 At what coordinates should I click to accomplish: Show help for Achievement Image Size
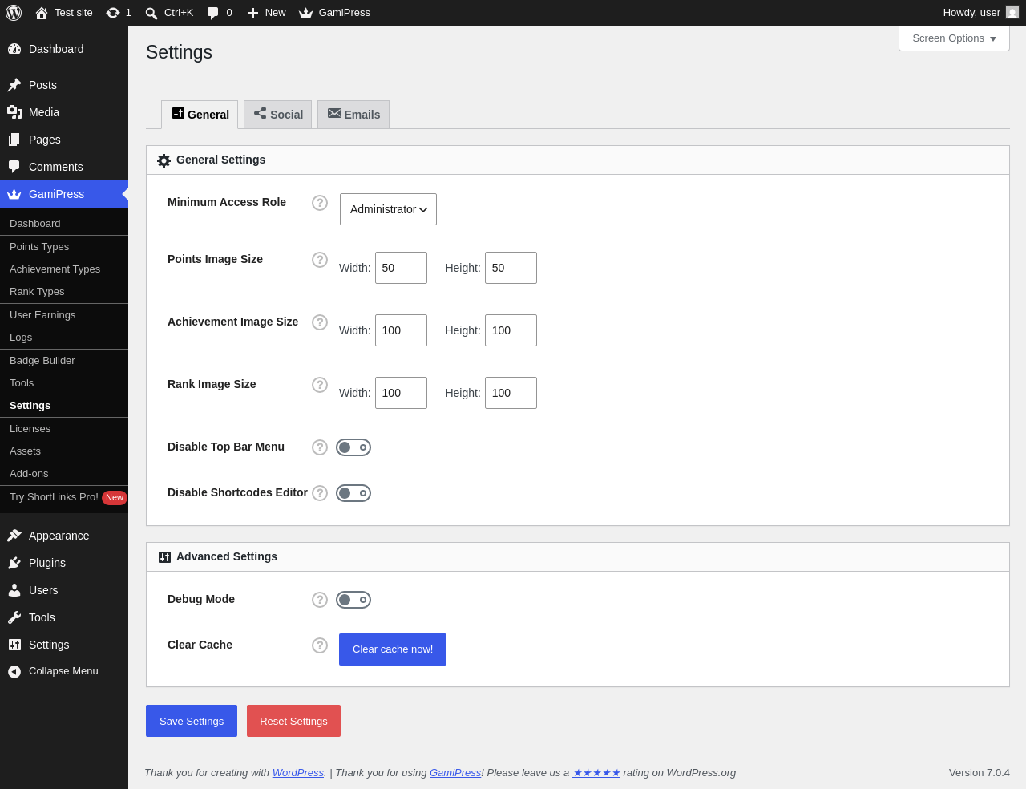coord(320,322)
